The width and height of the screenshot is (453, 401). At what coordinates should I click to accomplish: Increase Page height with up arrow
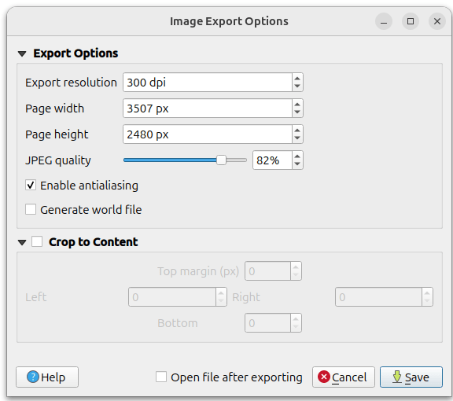297,130
